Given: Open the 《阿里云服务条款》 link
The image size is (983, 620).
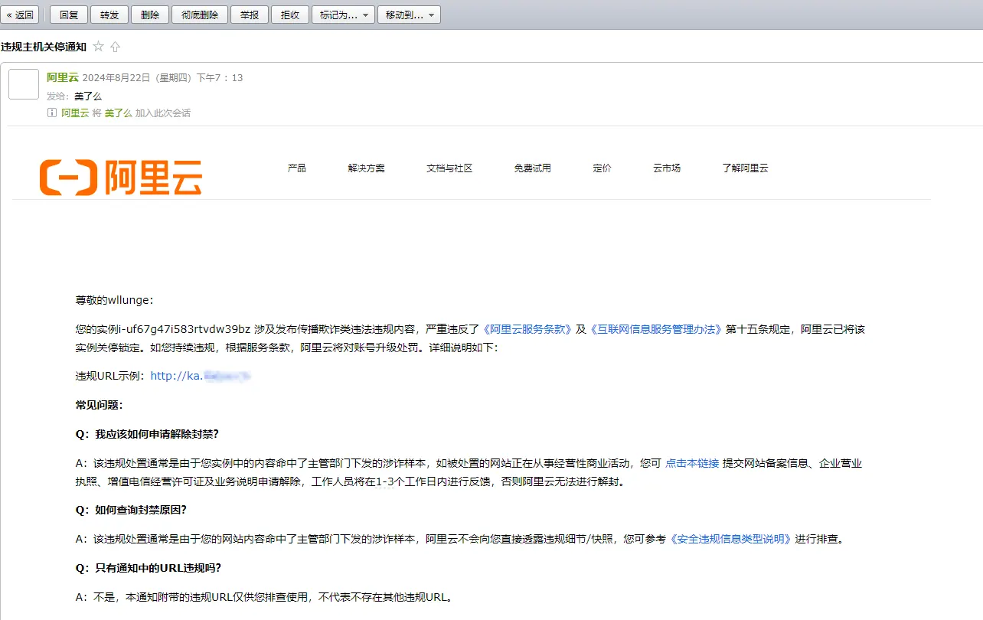Looking at the screenshot, I should [x=527, y=329].
